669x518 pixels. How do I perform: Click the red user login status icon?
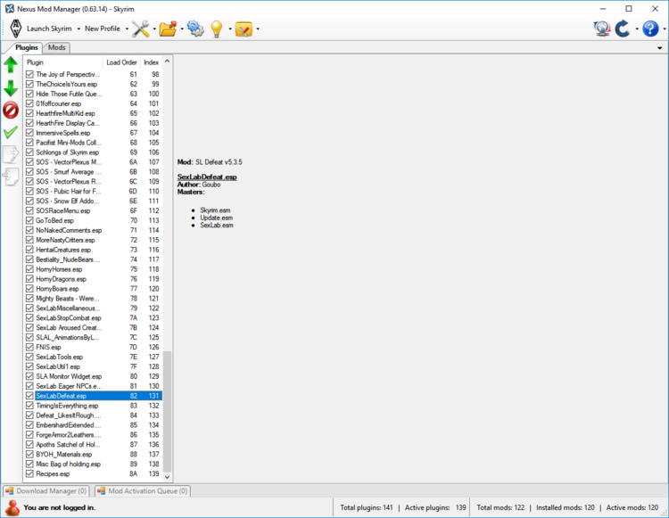[x=12, y=507]
